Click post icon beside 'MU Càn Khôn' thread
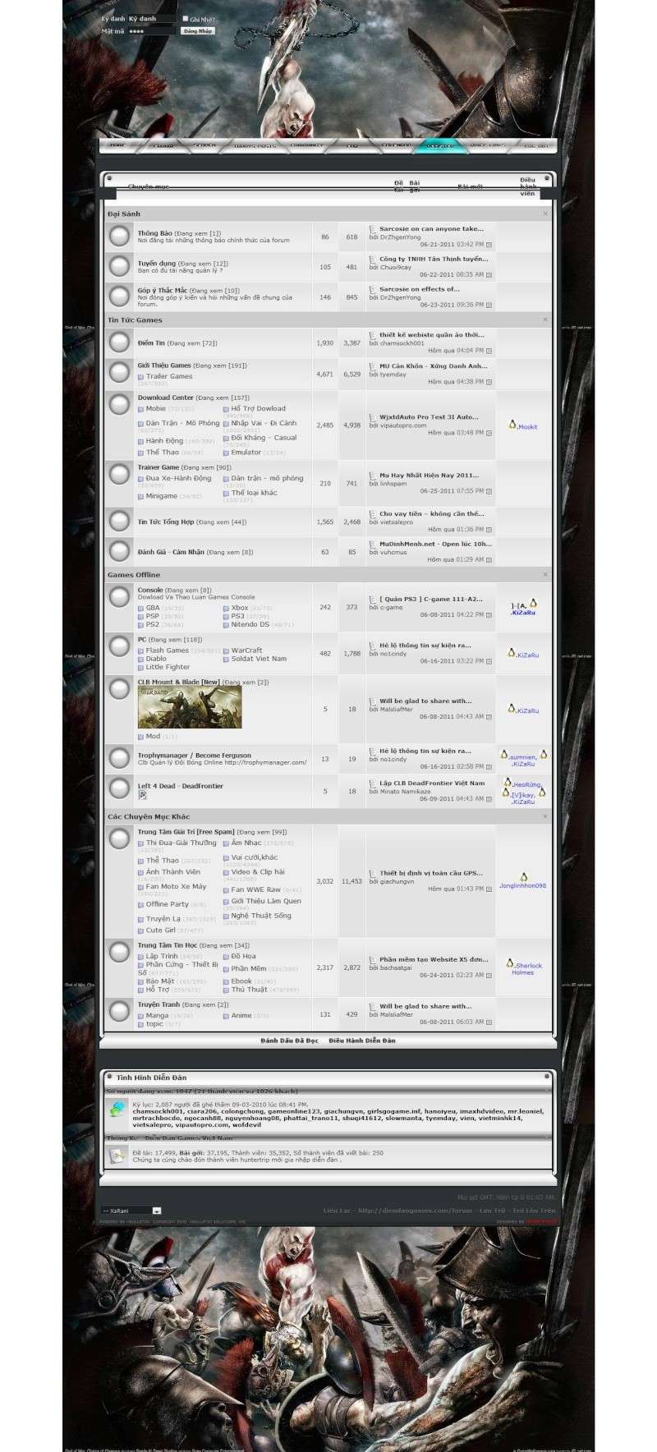This screenshot has height=1452, width=657. tap(373, 366)
